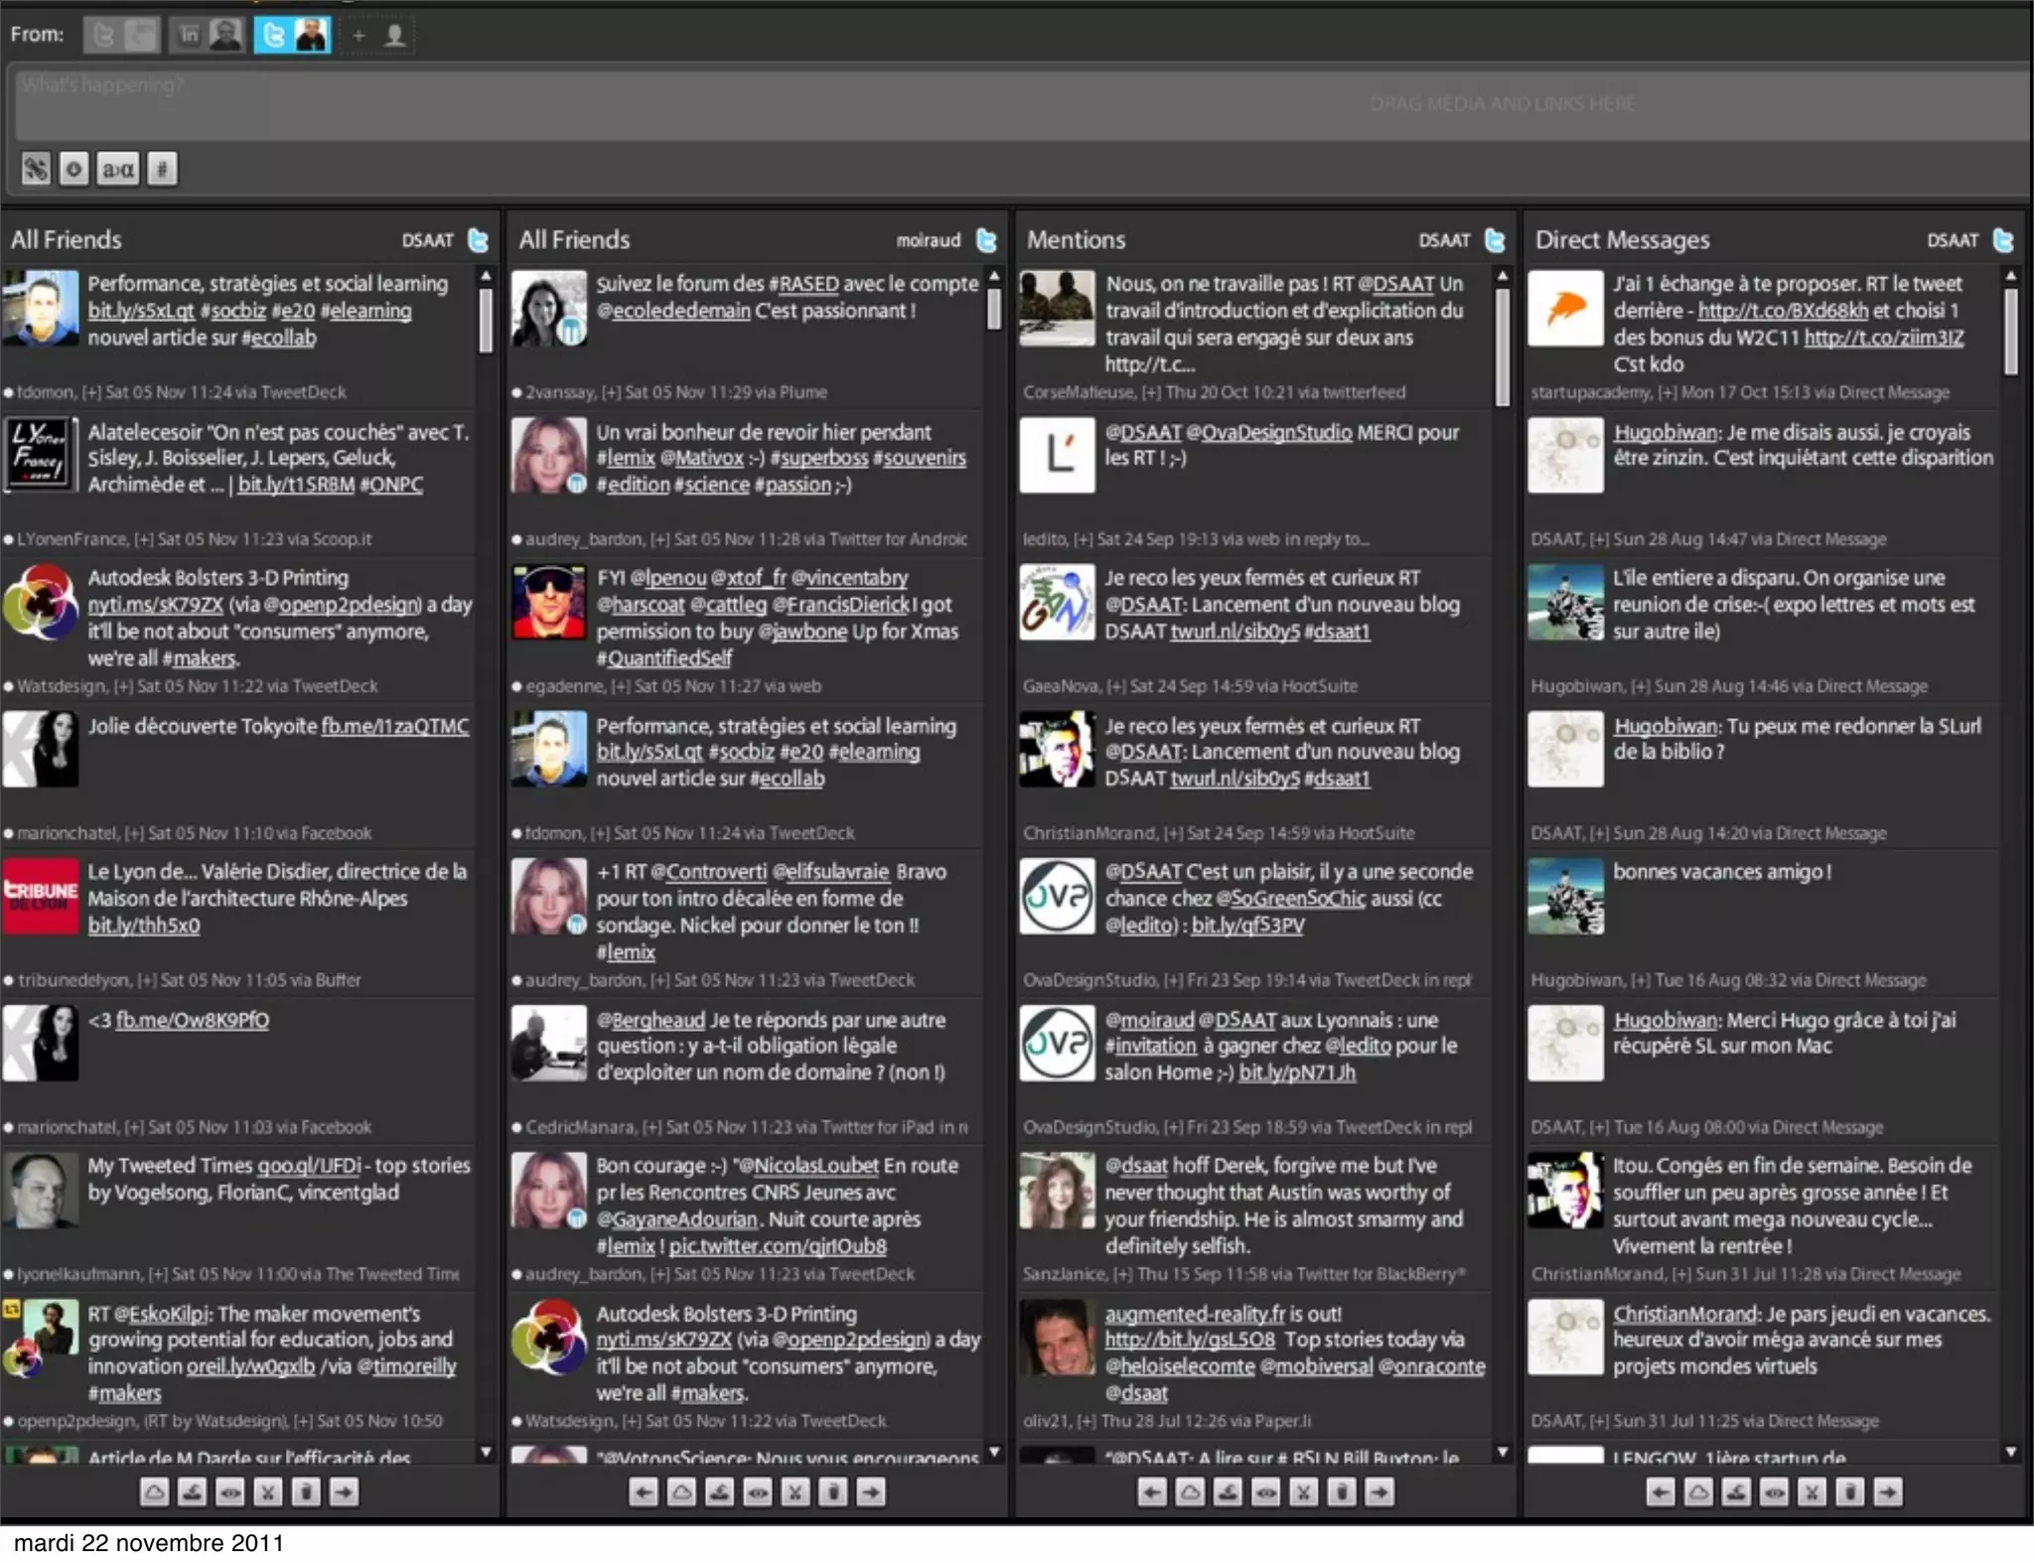The width and height of the screenshot is (2034, 1565).
Task: Open the translate (a>α) tool
Action: point(119,169)
